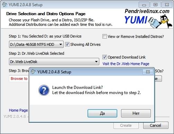Click the Cancel button
Image resolution: width=174 pixels, height=134 pixels.
click(x=156, y=125)
